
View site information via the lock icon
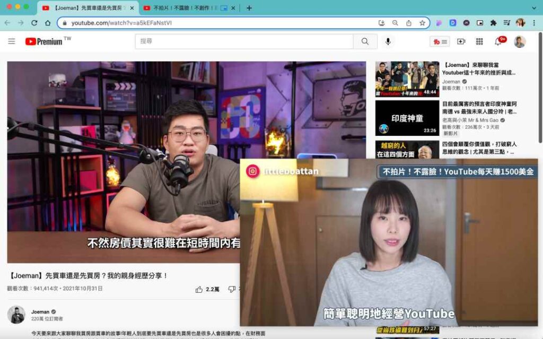point(64,23)
